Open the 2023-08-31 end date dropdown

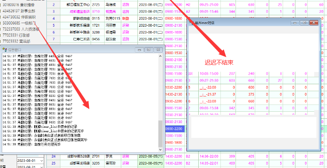coord(41,167)
